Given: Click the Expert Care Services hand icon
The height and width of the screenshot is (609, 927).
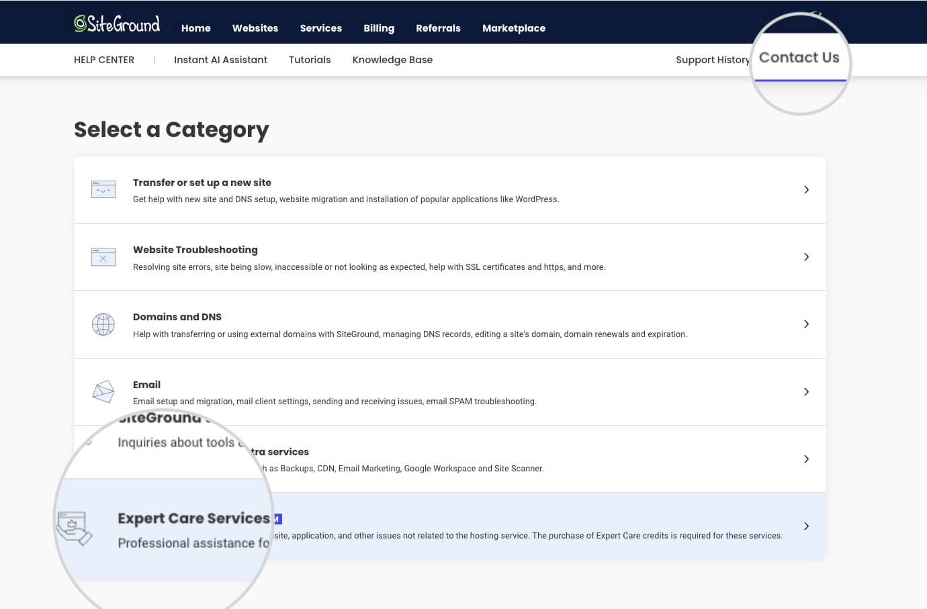Looking at the screenshot, I should 74,528.
